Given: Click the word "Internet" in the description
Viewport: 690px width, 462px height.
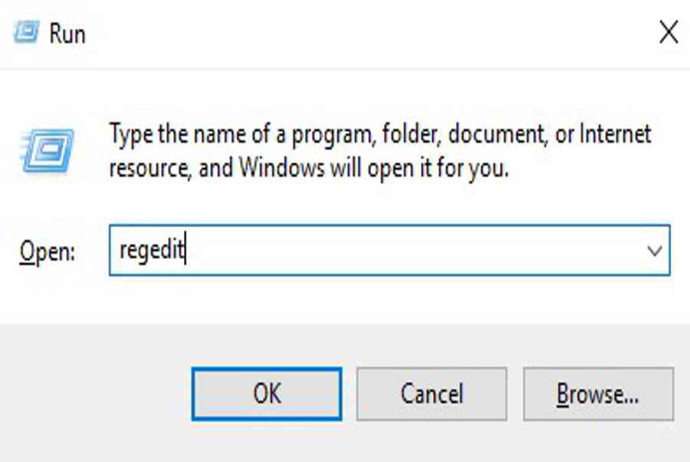Looking at the screenshot, I should click(x=616, y=133).
